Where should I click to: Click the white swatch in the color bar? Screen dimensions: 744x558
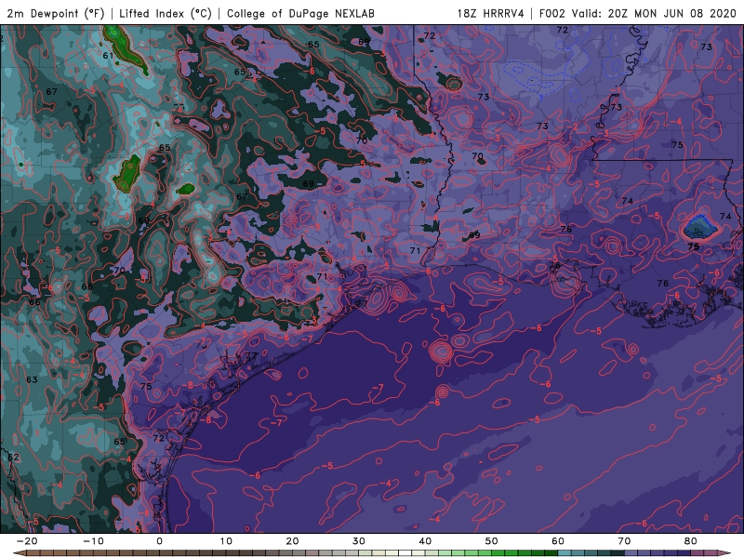[x=405, y=552]
